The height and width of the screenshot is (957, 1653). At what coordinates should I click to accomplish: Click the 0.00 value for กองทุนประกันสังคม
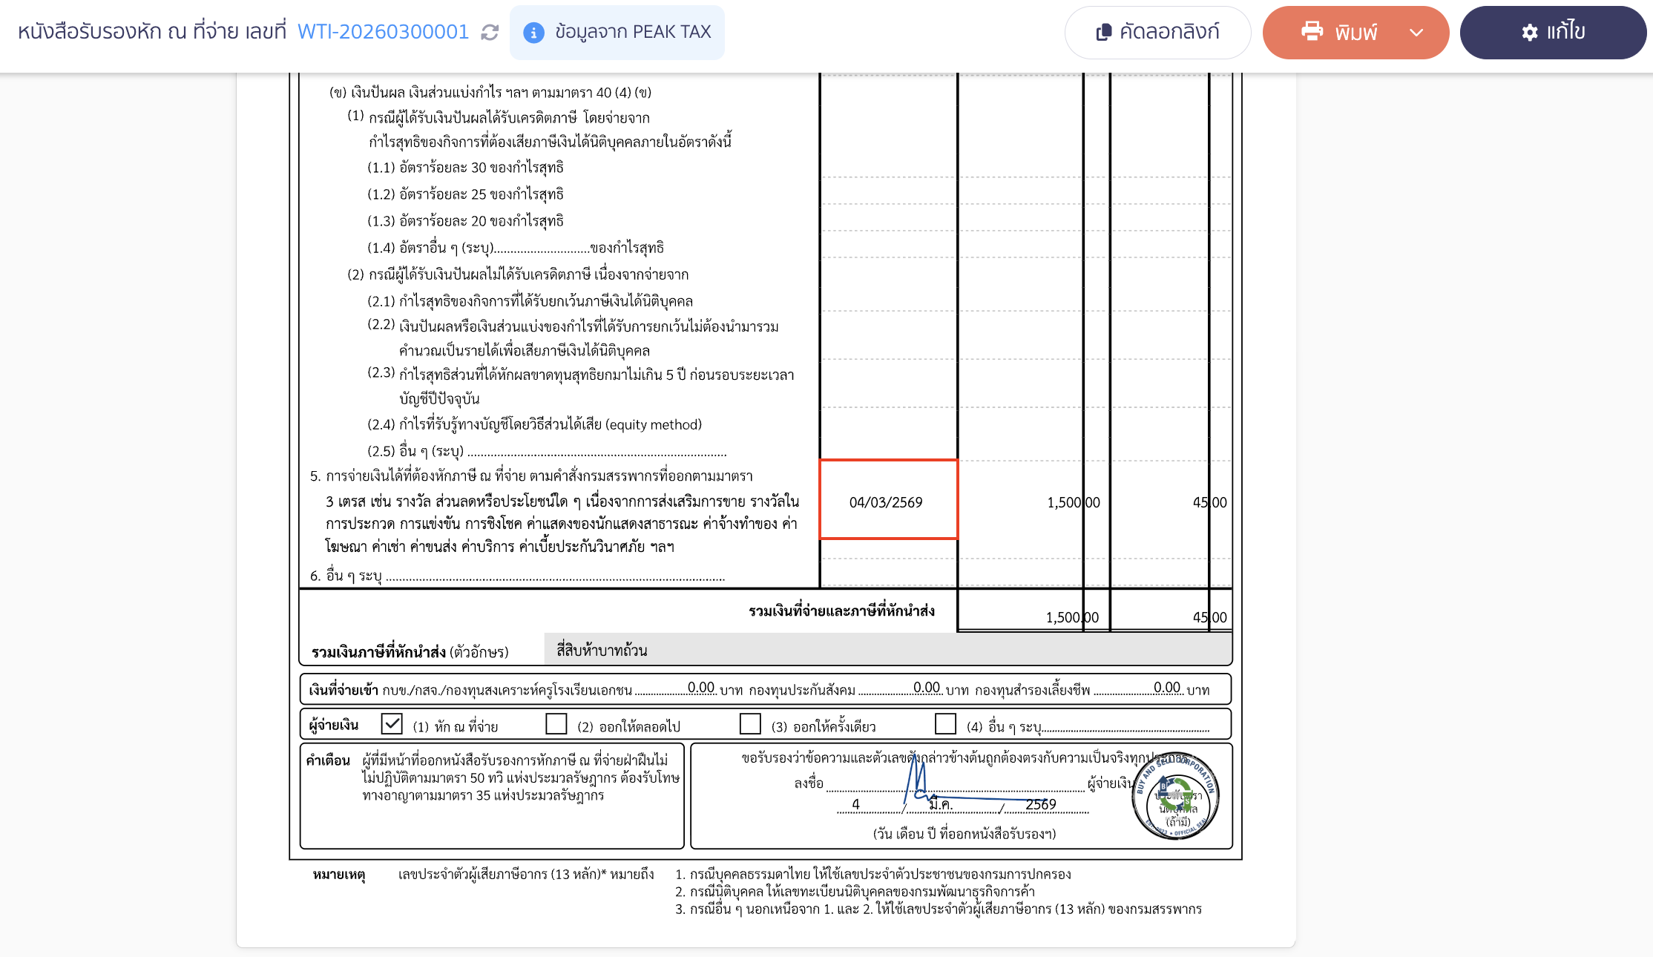(x=927, y=688)
